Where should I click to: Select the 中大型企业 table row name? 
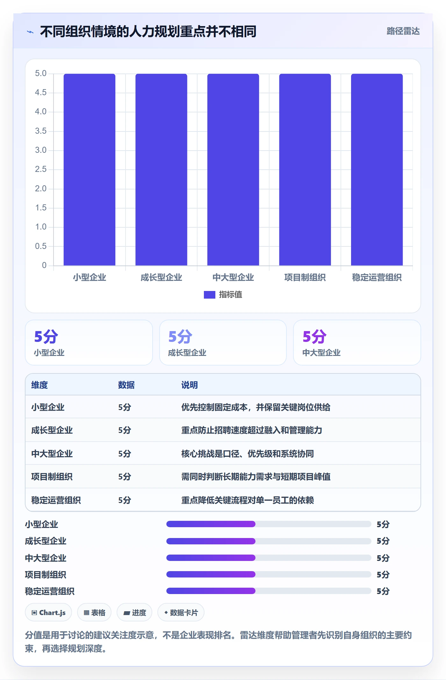coord(52,454)
